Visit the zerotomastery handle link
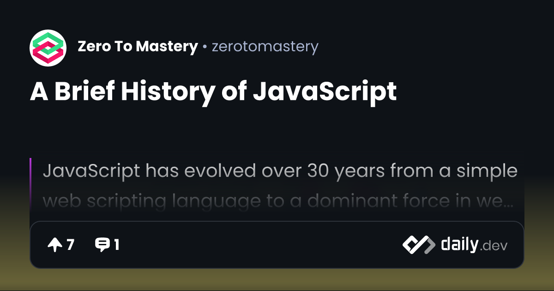Viewport: 554px width, 291px height. [x=265, y=47]
